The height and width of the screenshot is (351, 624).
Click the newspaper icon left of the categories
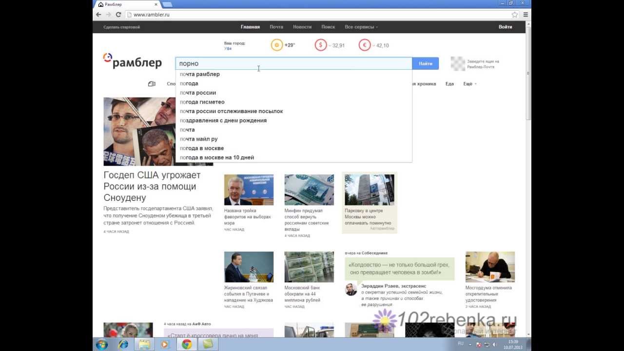[x=152, y=84]
